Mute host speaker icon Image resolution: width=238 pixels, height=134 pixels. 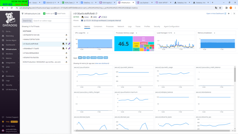click(229, 13)
